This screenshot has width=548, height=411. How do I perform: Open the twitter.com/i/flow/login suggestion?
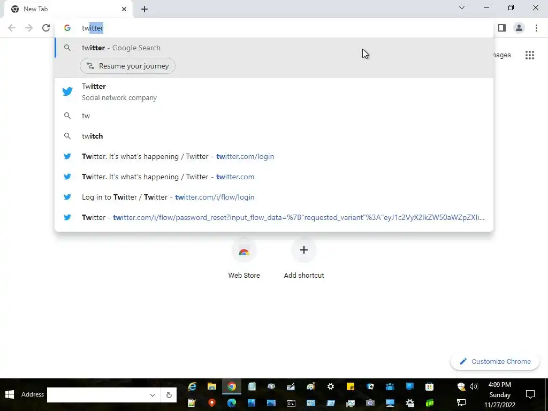point(274,197)
